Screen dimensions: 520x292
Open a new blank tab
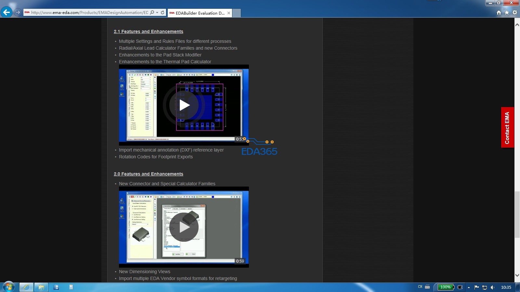pos(237,13)
